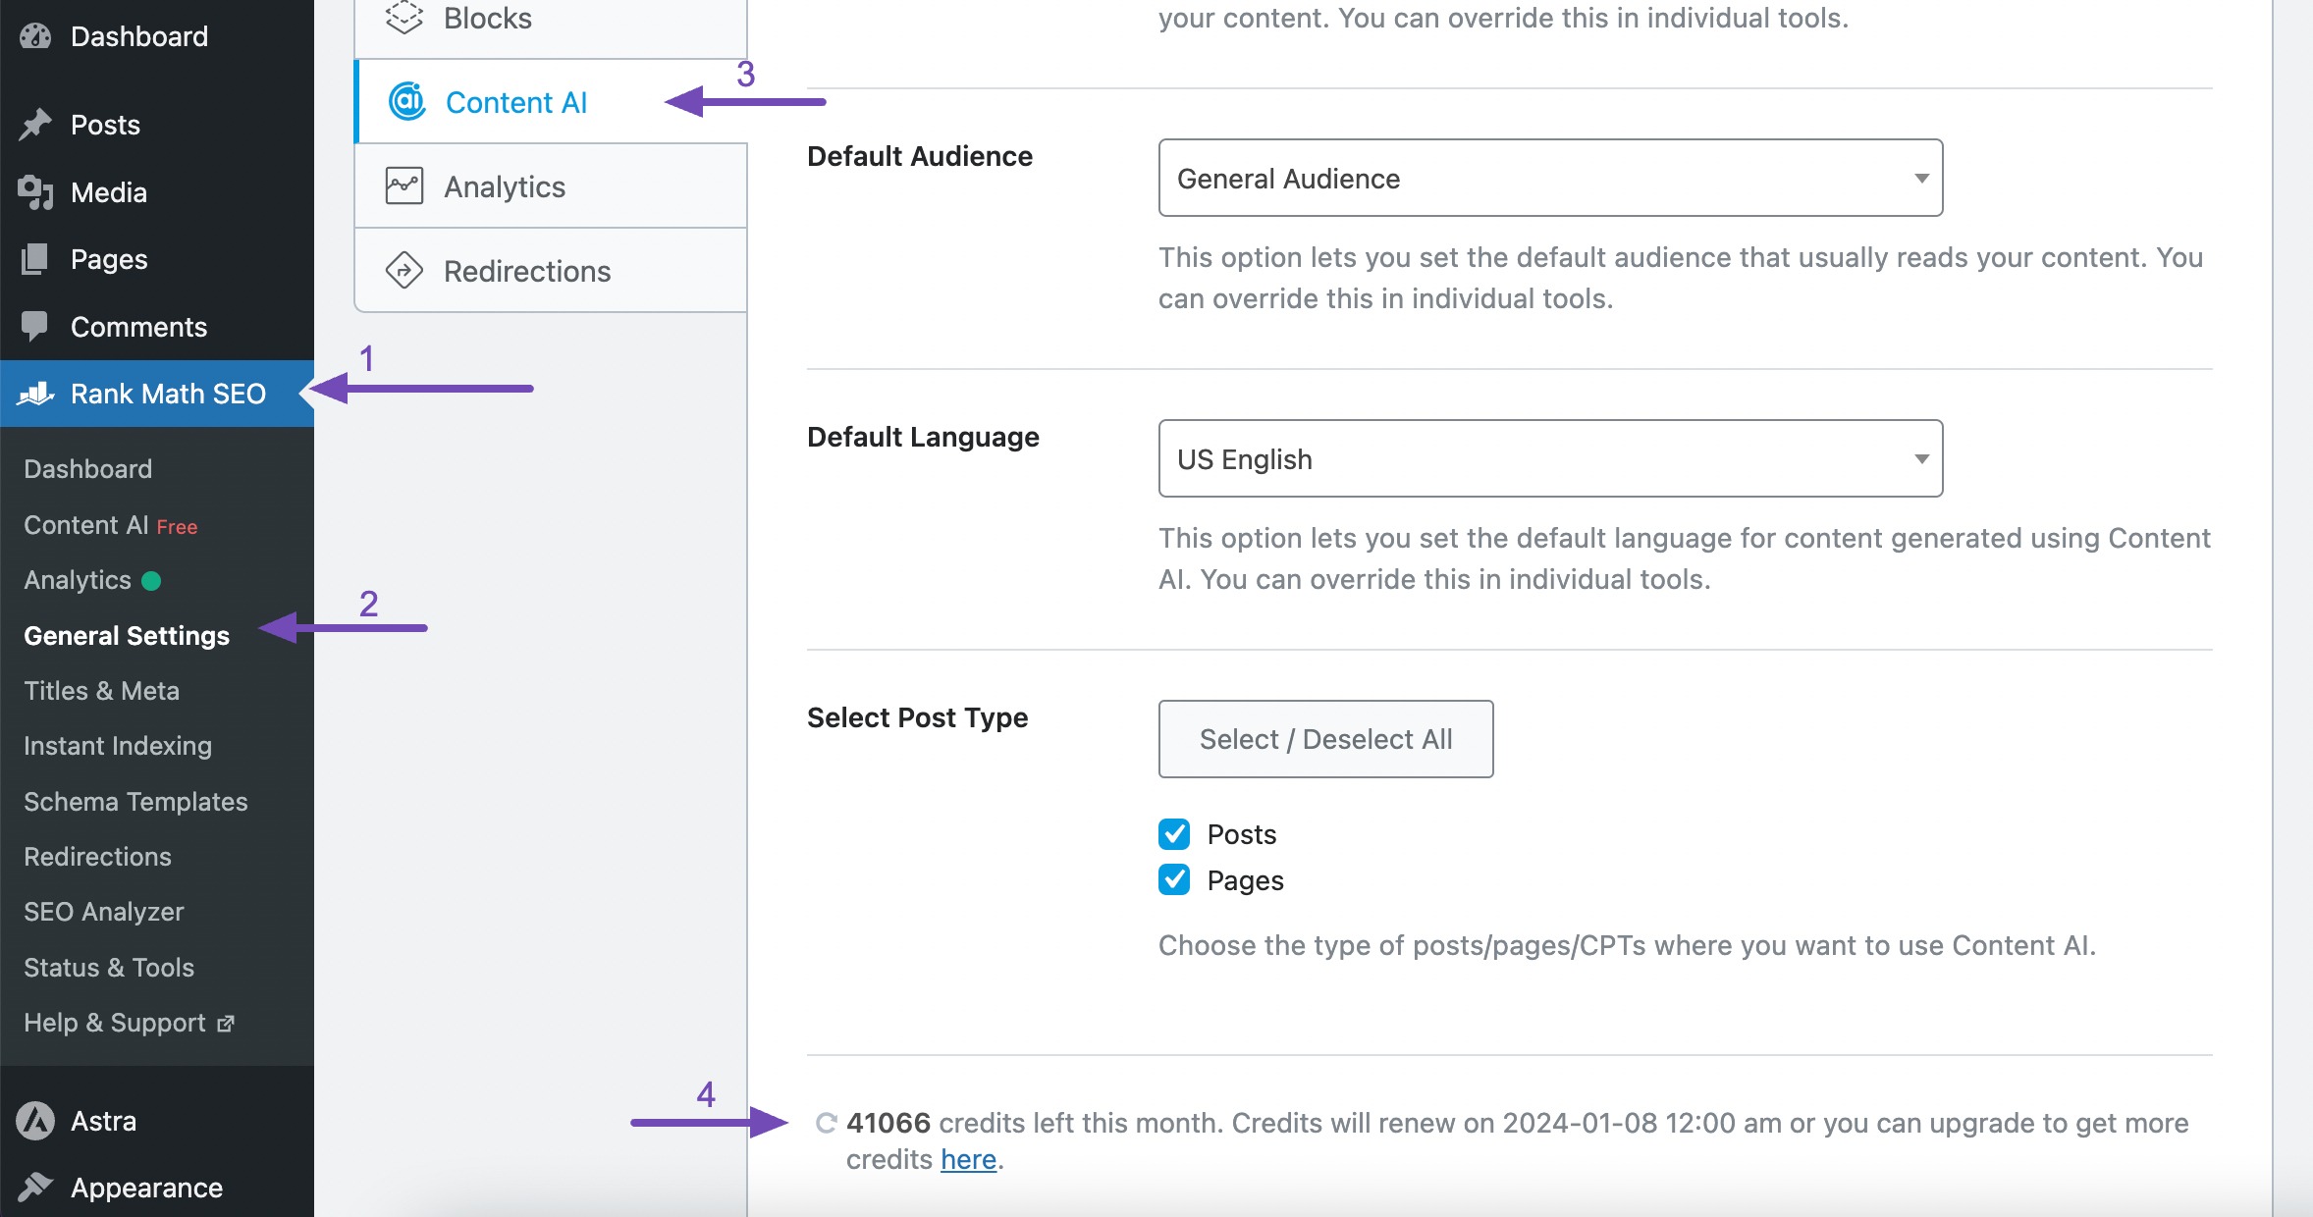Click the Astra theme logo icon
Viewport: 2313px width, 1217px height.
click(35, 1120)
